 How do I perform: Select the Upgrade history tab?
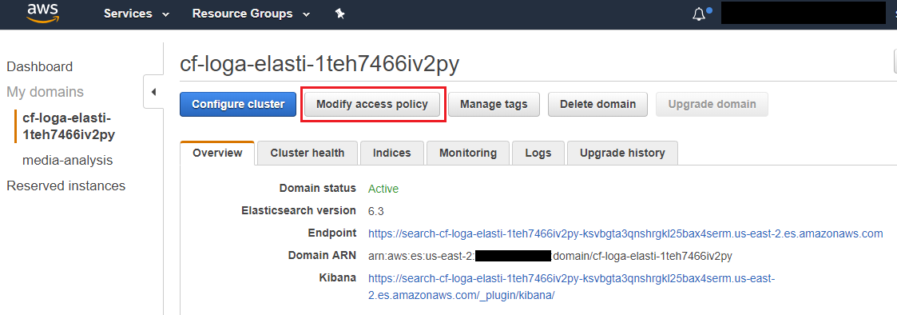(622, 153)
